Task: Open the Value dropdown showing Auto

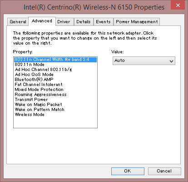Action: tap(144, 61)
